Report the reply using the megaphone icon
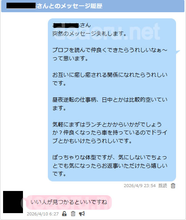 pyautogui.click(x=82, y=214)
